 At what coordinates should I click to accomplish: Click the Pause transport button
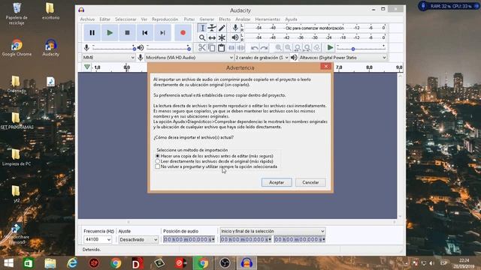[x=92, y=33]
